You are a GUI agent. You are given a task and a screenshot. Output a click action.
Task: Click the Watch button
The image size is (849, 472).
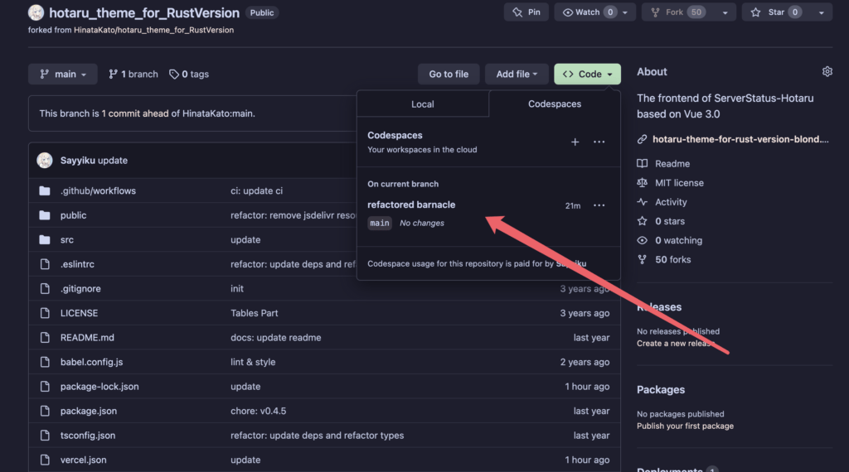tap(586, 12)
